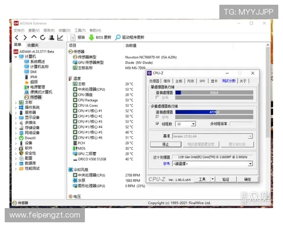
Task: Select the 传感器 item in the tree
Action: coord(35,97)
